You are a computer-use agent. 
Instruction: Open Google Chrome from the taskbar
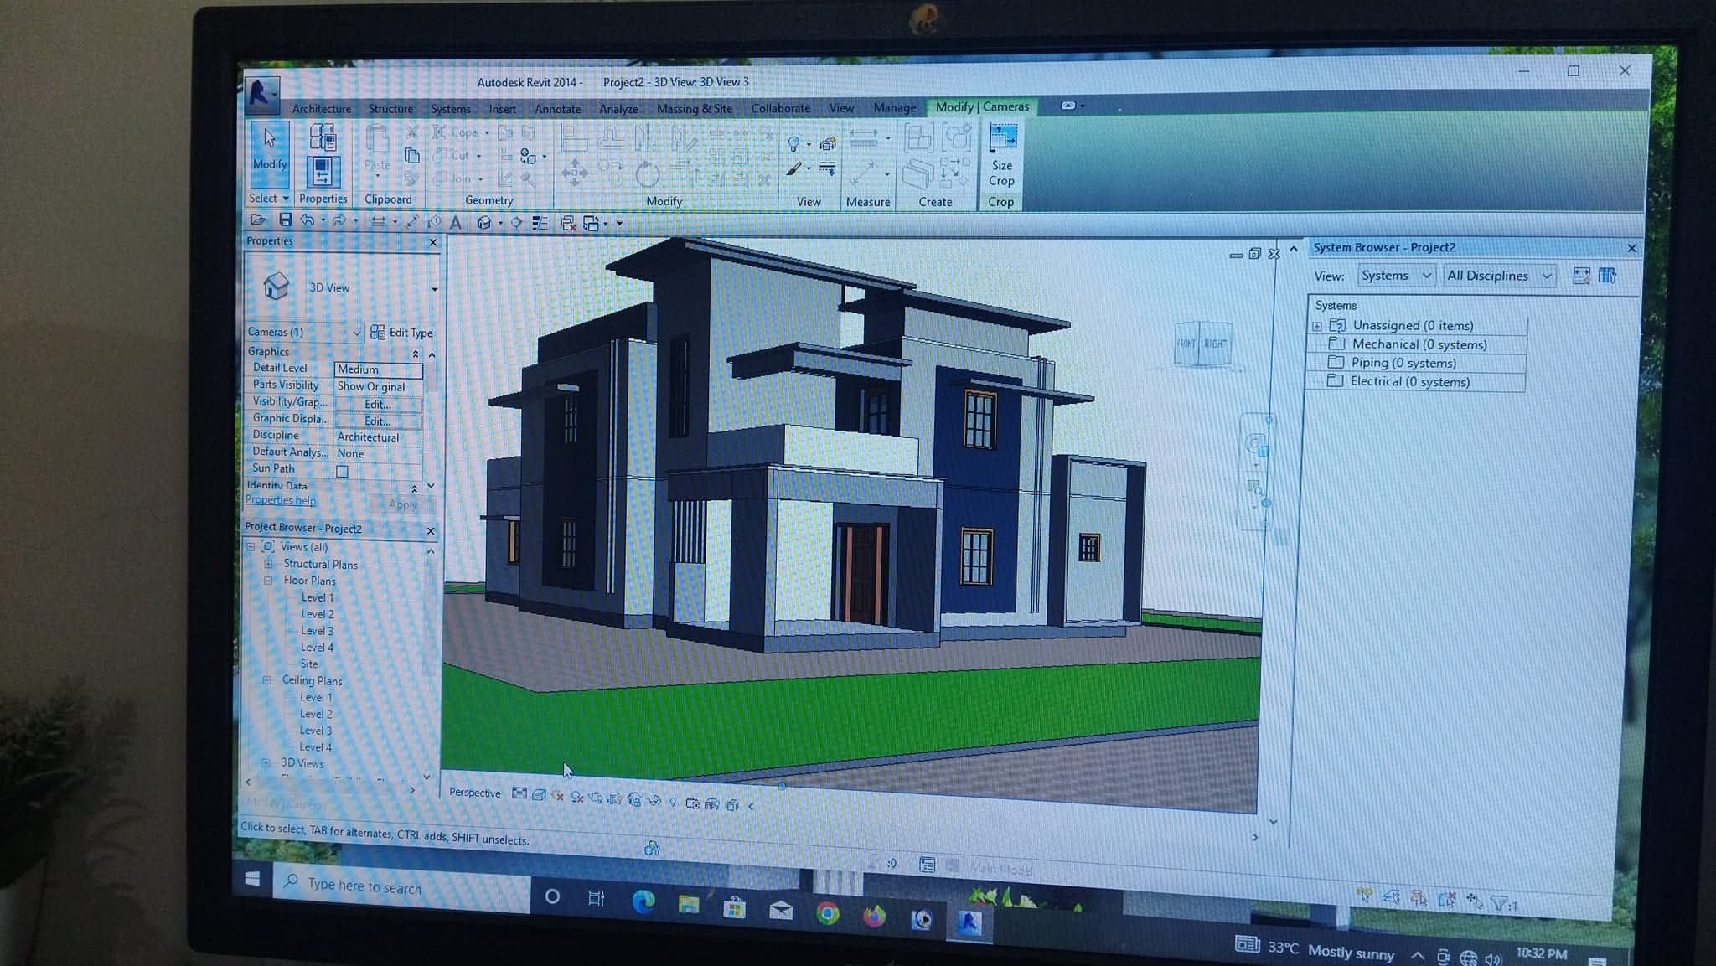(828, 913)
